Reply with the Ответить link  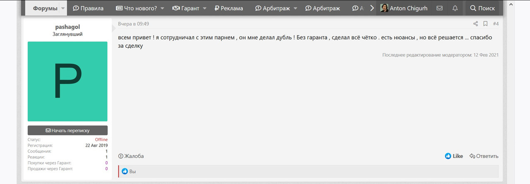(484, 156)
